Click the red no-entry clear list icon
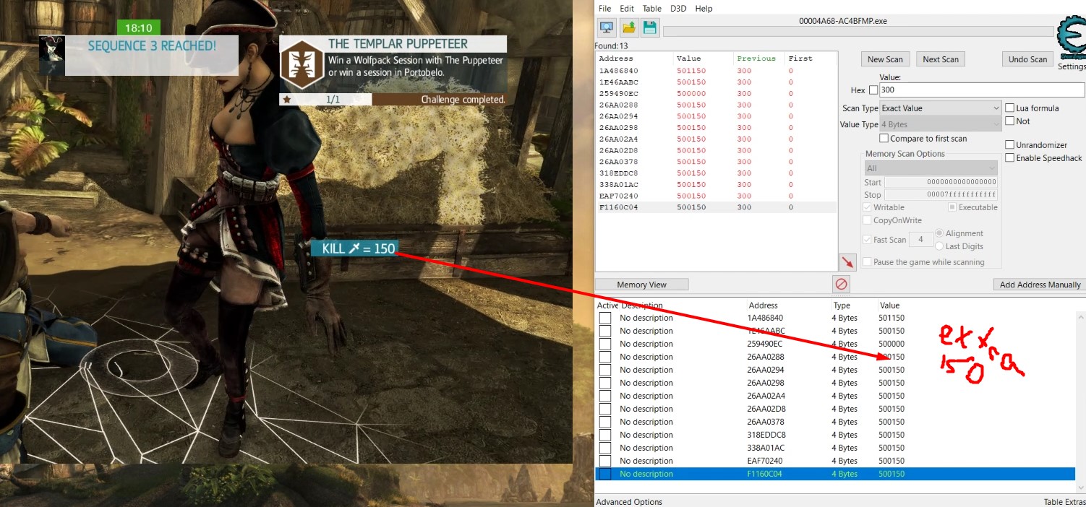This screenshot has width=1086, height=507. point(841,285)
